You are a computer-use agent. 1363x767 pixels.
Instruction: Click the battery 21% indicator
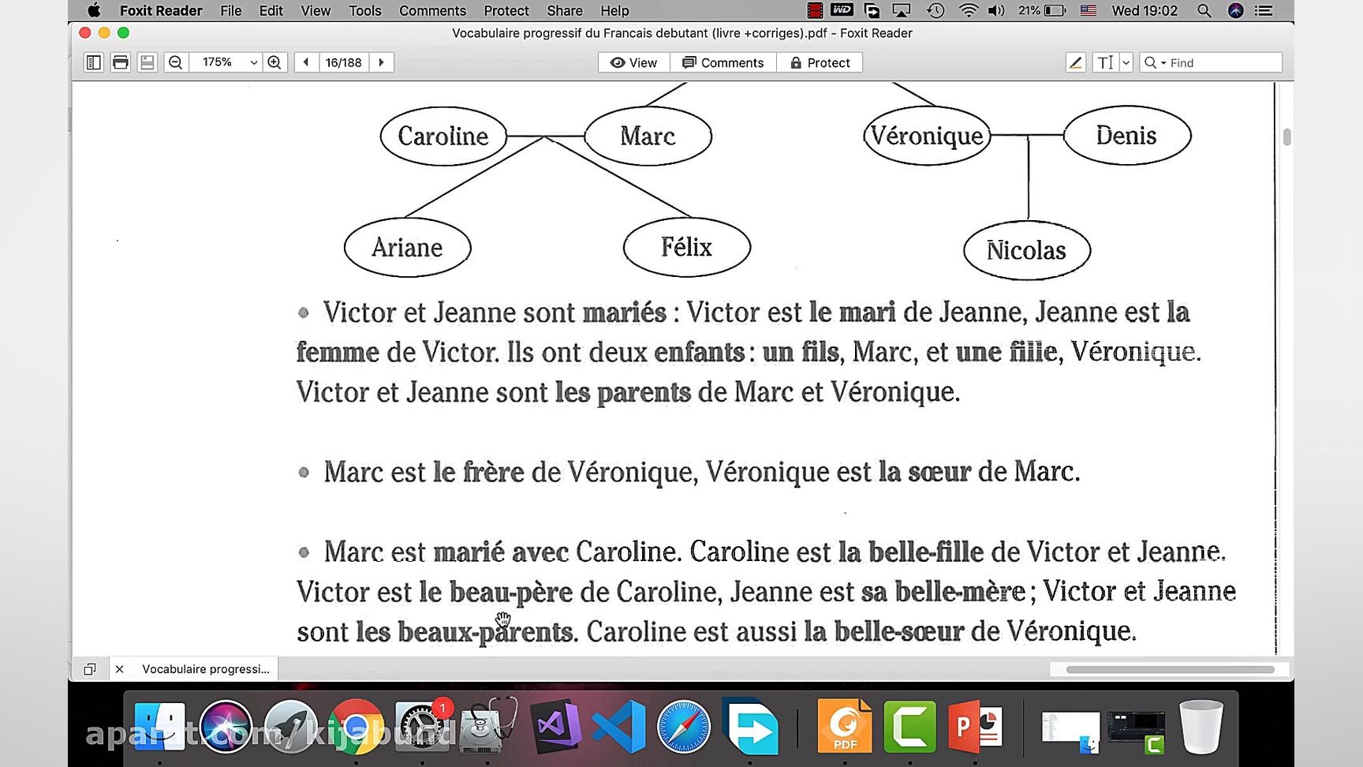click(x=1041, y=10)
